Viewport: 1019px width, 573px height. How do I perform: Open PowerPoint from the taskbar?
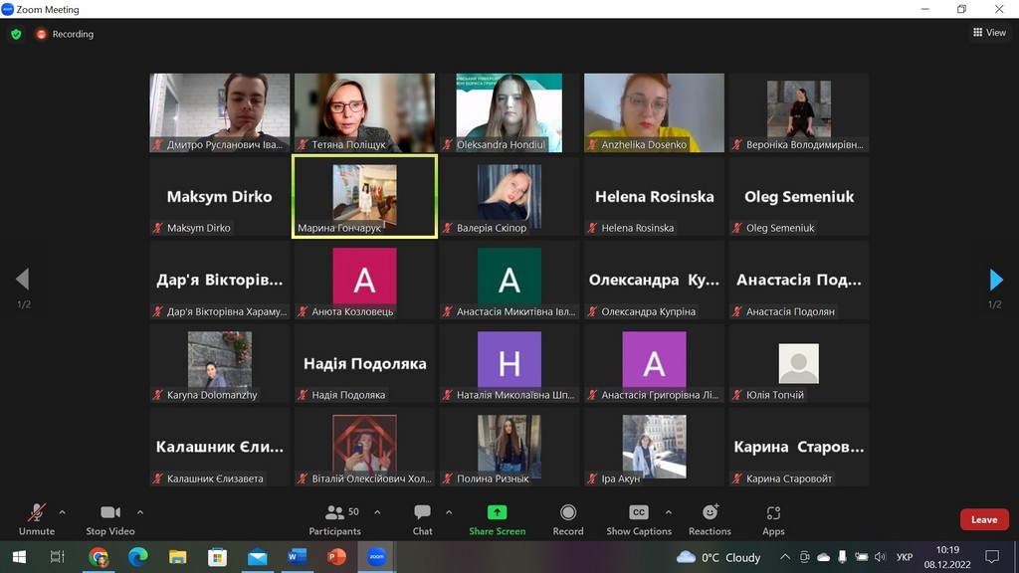(336, 557)
